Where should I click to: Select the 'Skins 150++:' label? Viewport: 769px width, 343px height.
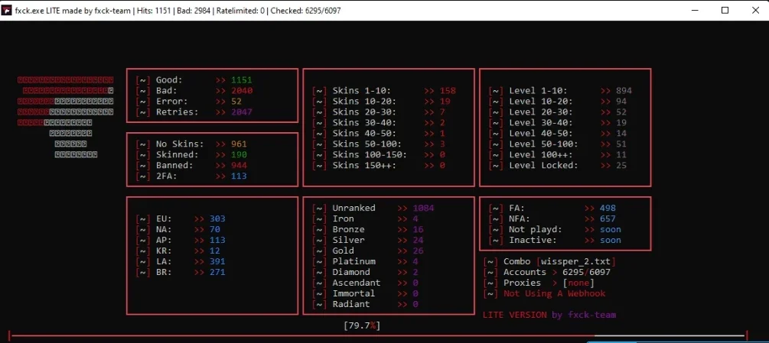(364, 165)
